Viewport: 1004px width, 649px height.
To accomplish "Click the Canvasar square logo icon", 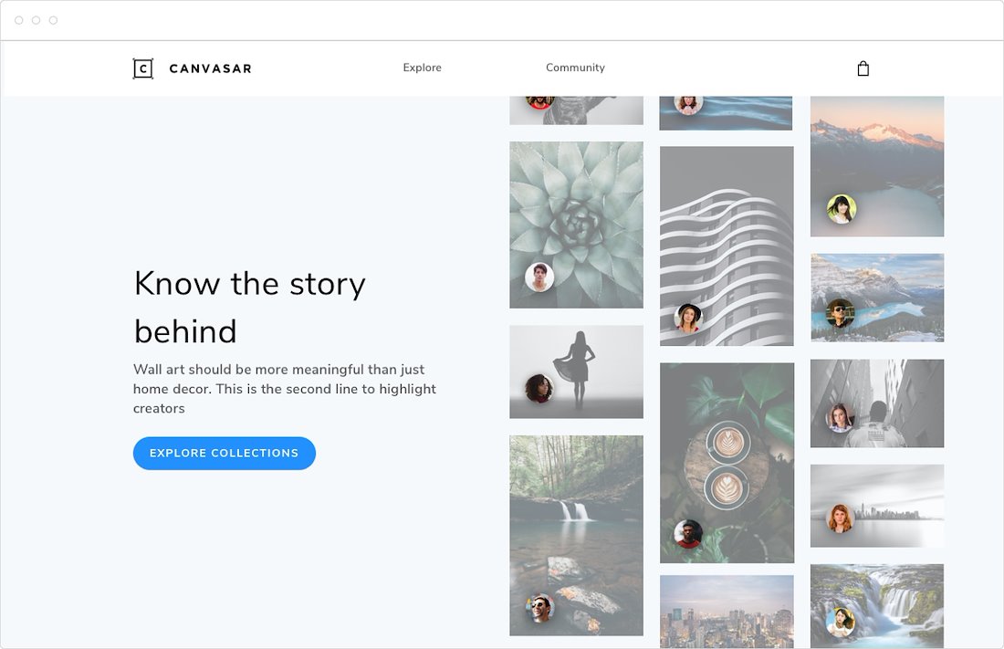I will pyautogui.click(x=142, y=68).
